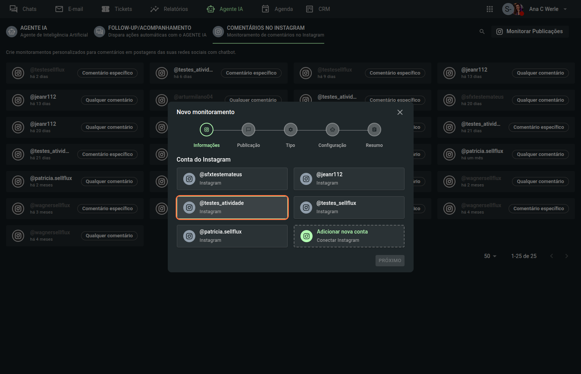Select the @testes_sellflux account card

349,208
